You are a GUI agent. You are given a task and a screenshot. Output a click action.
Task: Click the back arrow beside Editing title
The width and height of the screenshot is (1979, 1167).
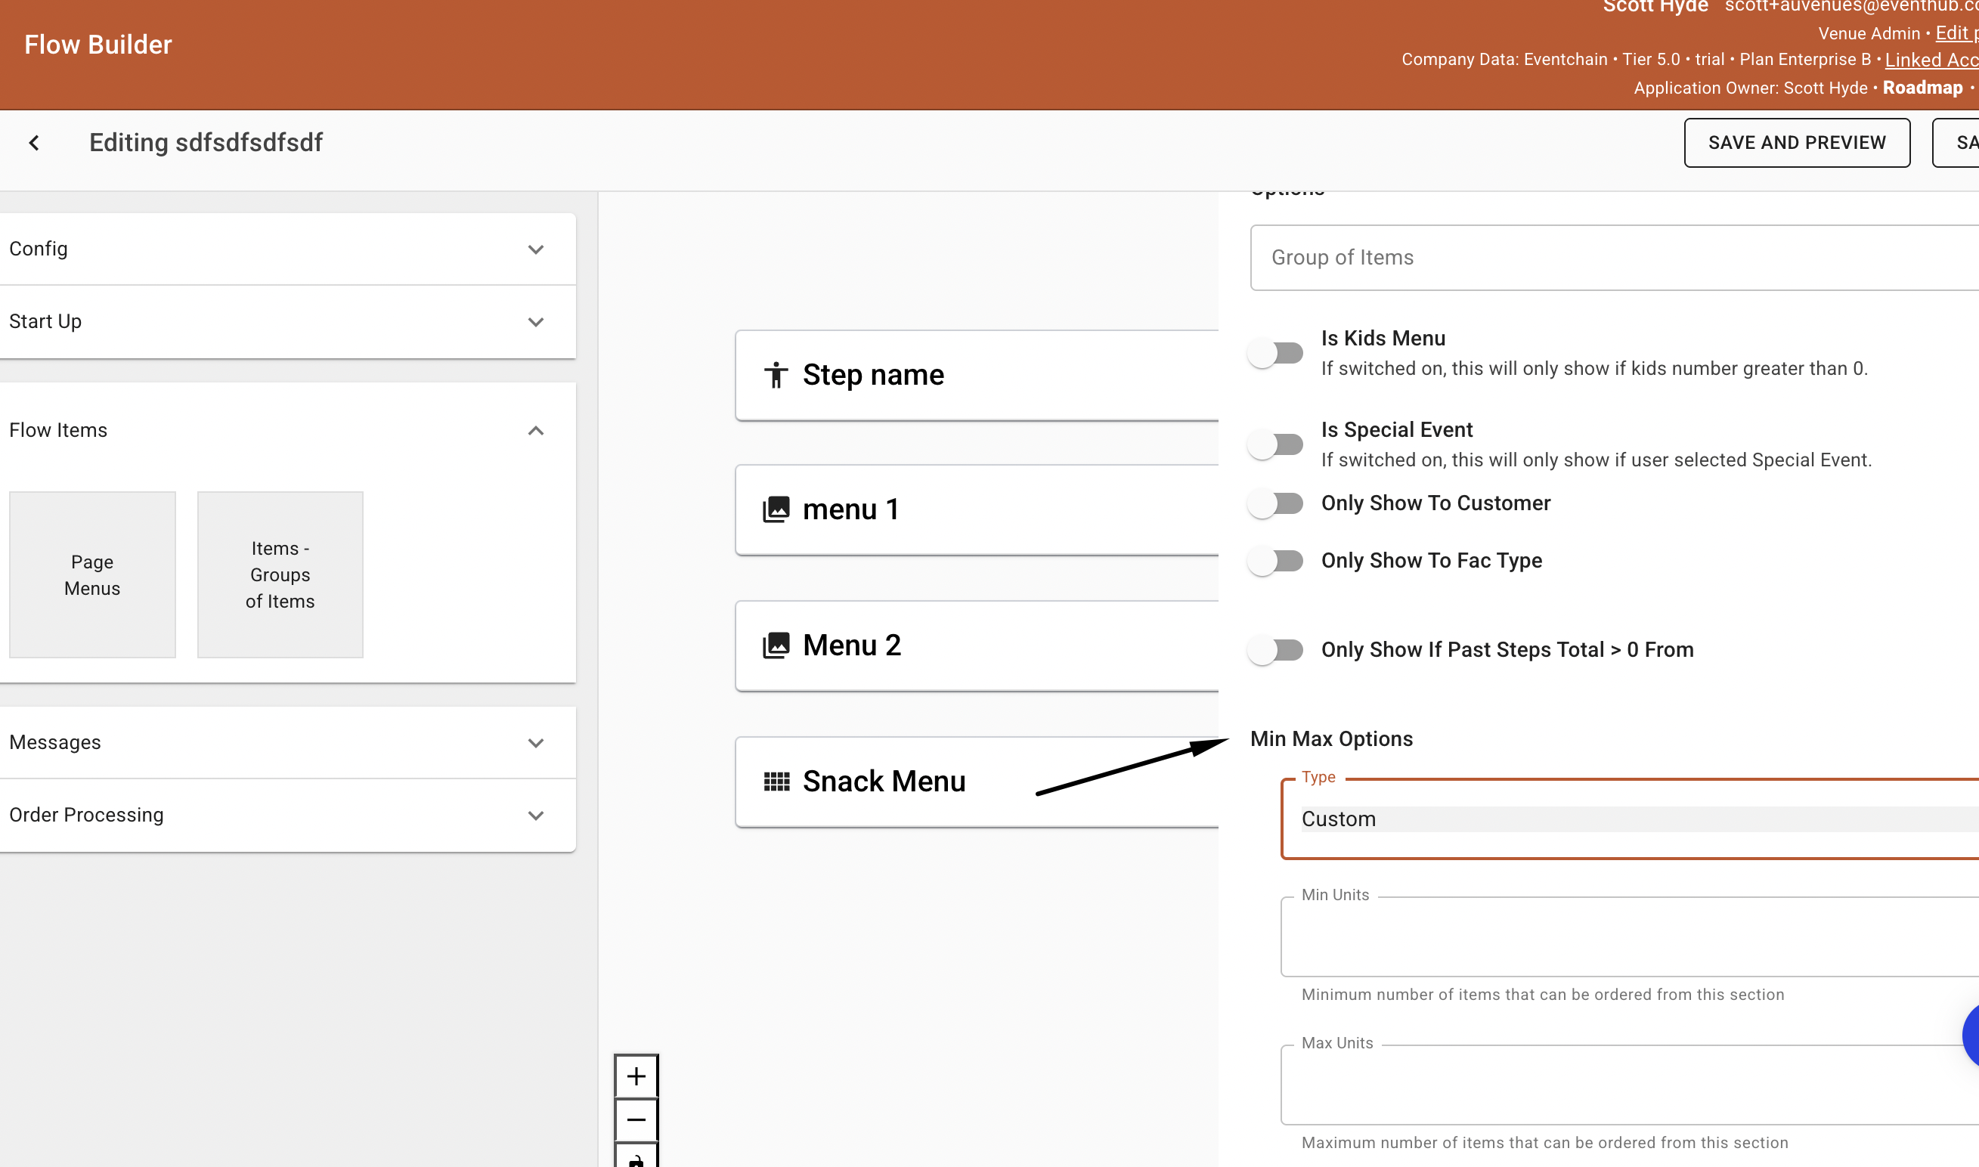tap(34, 142)
